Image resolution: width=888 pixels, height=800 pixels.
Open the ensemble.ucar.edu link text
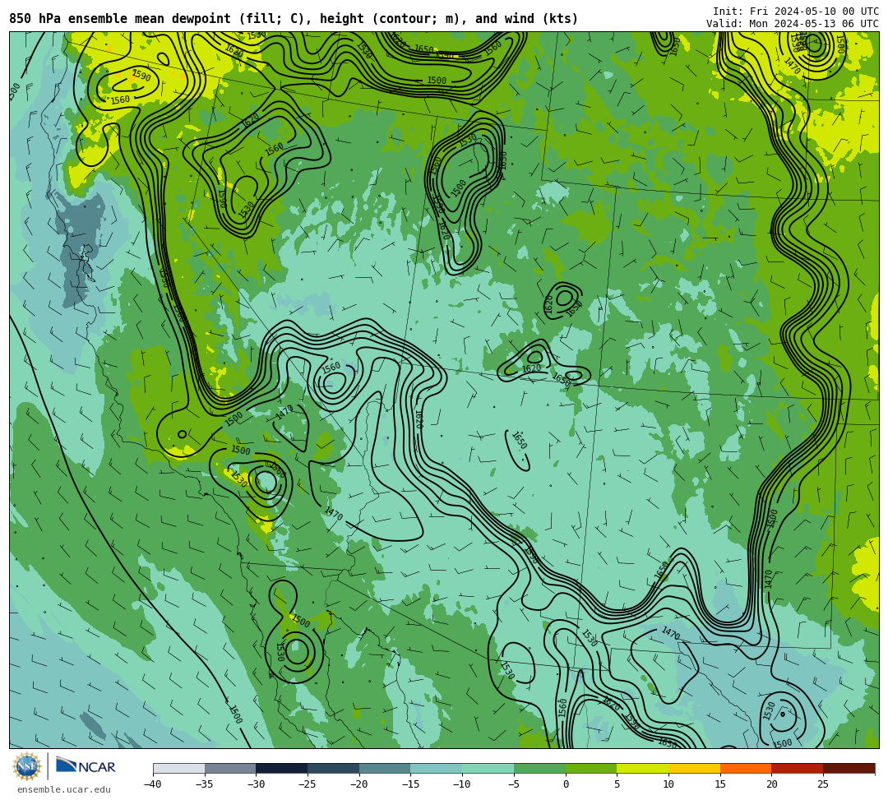[x=64, y=789]
